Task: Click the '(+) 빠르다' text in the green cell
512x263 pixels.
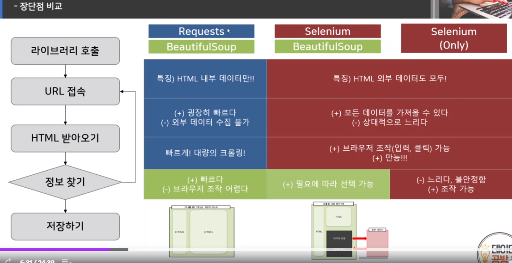Action: click(x=205, y=180)
